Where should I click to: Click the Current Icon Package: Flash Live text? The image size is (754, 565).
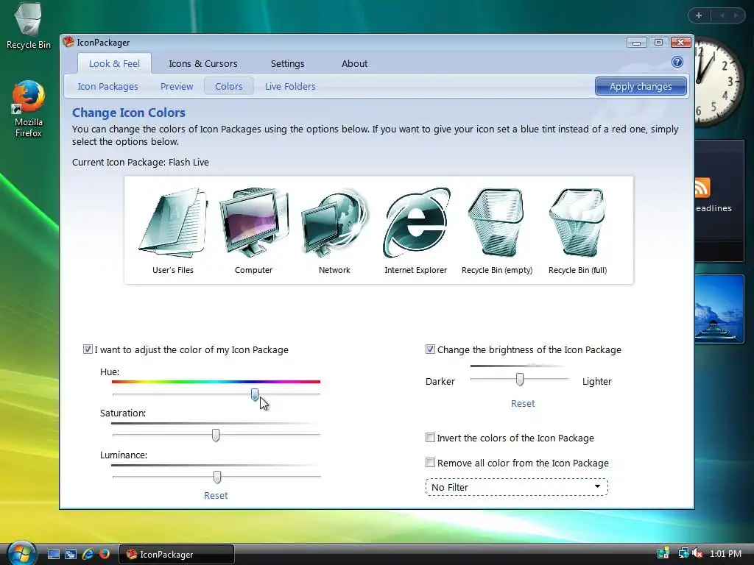click(141, 163)
